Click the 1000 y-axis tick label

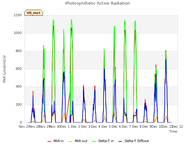18,33
